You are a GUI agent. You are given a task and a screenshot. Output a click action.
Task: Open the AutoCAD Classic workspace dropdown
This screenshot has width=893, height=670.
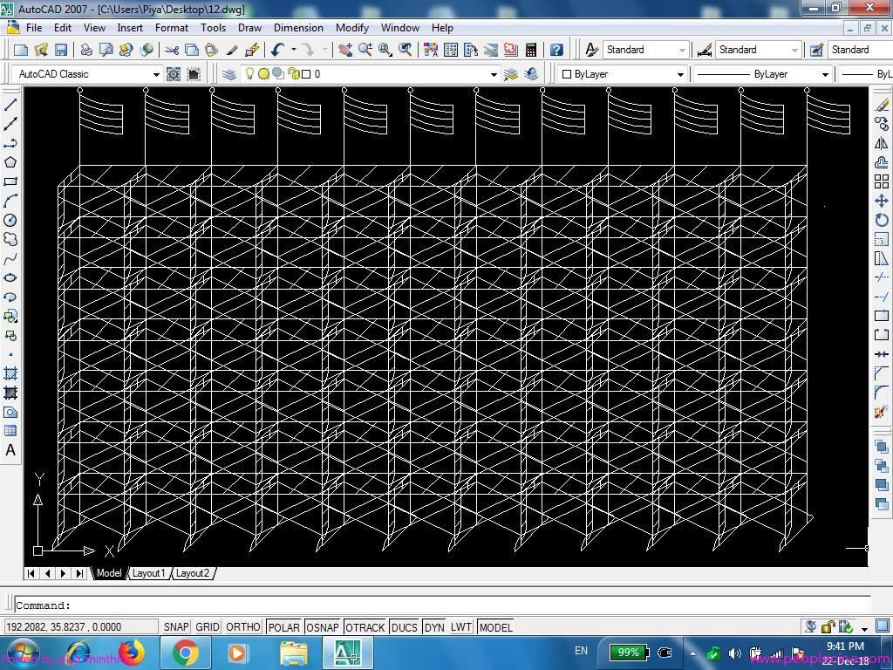tap(156, 74)
